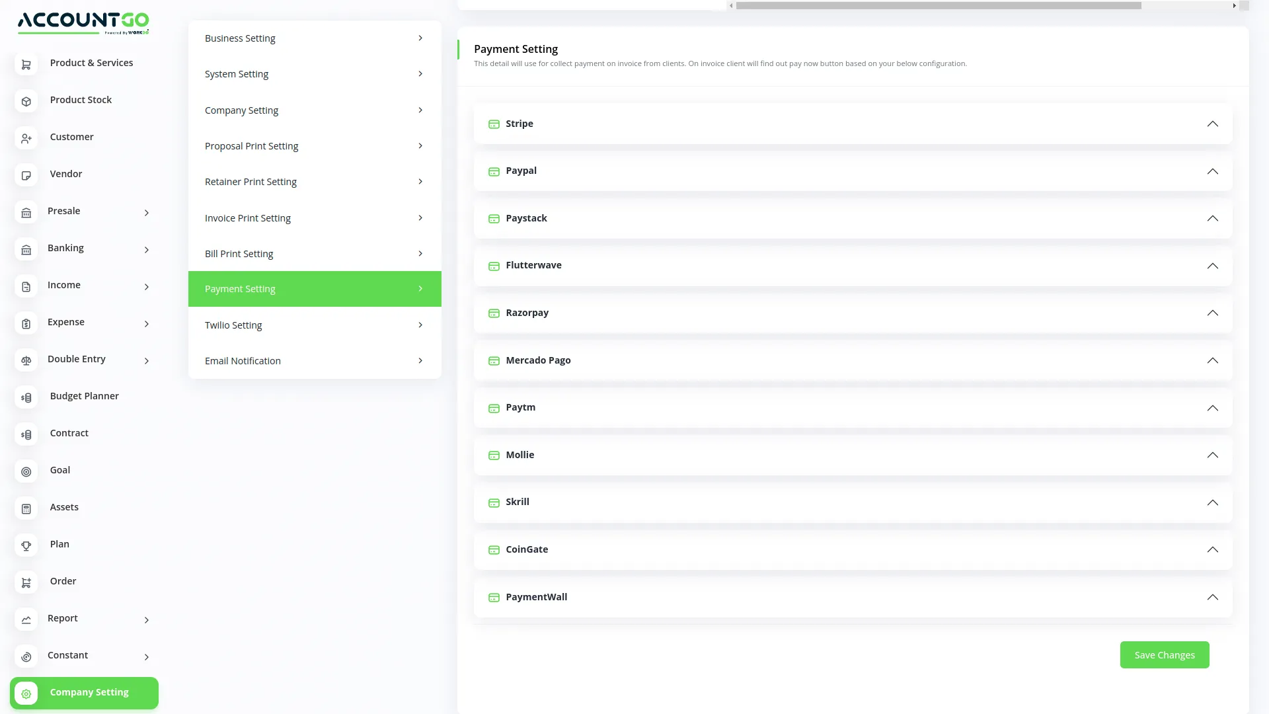Open Product Stock from the sidebar

point(26,101)
